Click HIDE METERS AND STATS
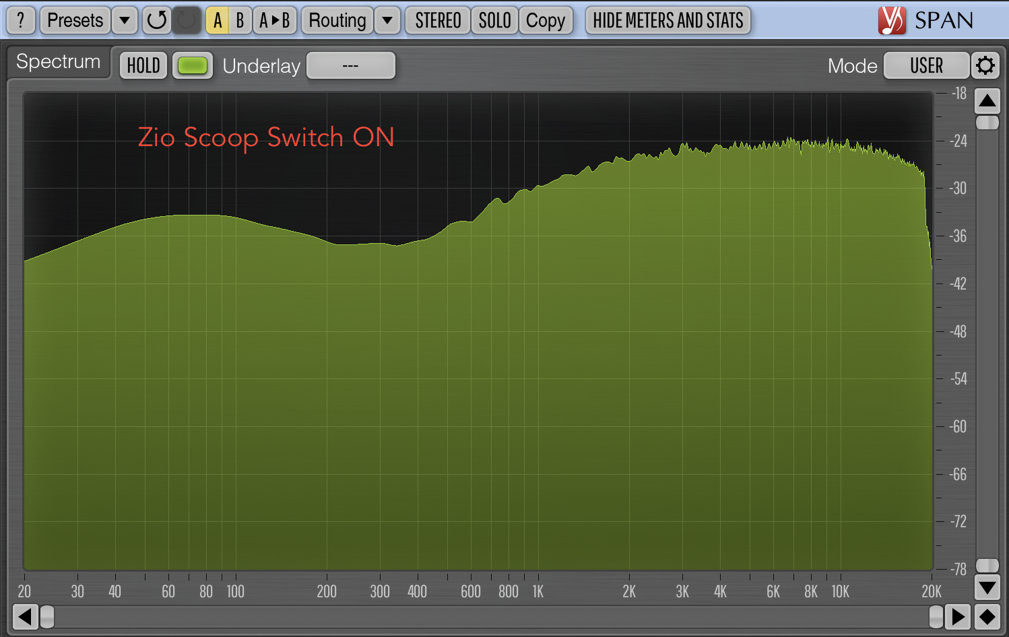The width and height of the screenshot is (1009, 637). click(668, 20)
